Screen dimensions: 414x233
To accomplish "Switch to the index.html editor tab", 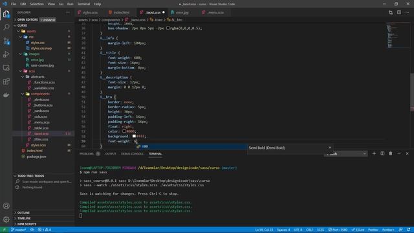I will pyautogui.click(x=122, y=12).
